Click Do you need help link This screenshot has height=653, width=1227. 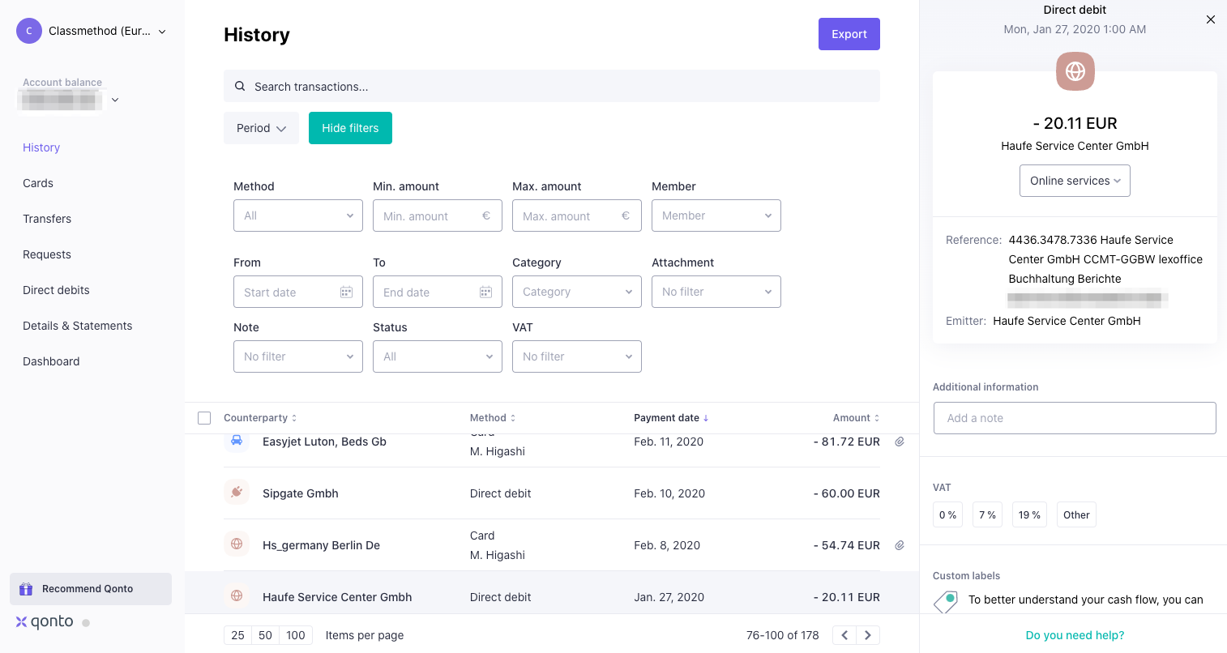click(x=1075, y=635)
